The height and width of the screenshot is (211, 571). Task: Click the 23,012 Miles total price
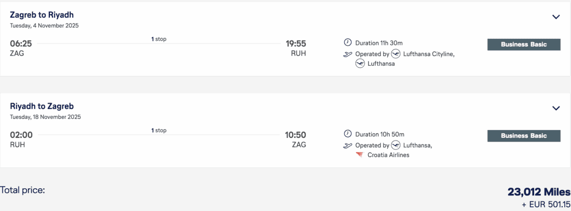pos(539,192)
